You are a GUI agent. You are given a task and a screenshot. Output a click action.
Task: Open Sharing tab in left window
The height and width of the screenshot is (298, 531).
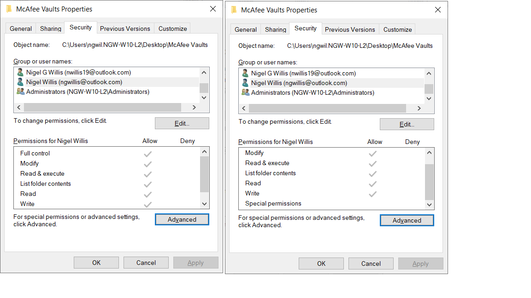[x=50, y=29]
